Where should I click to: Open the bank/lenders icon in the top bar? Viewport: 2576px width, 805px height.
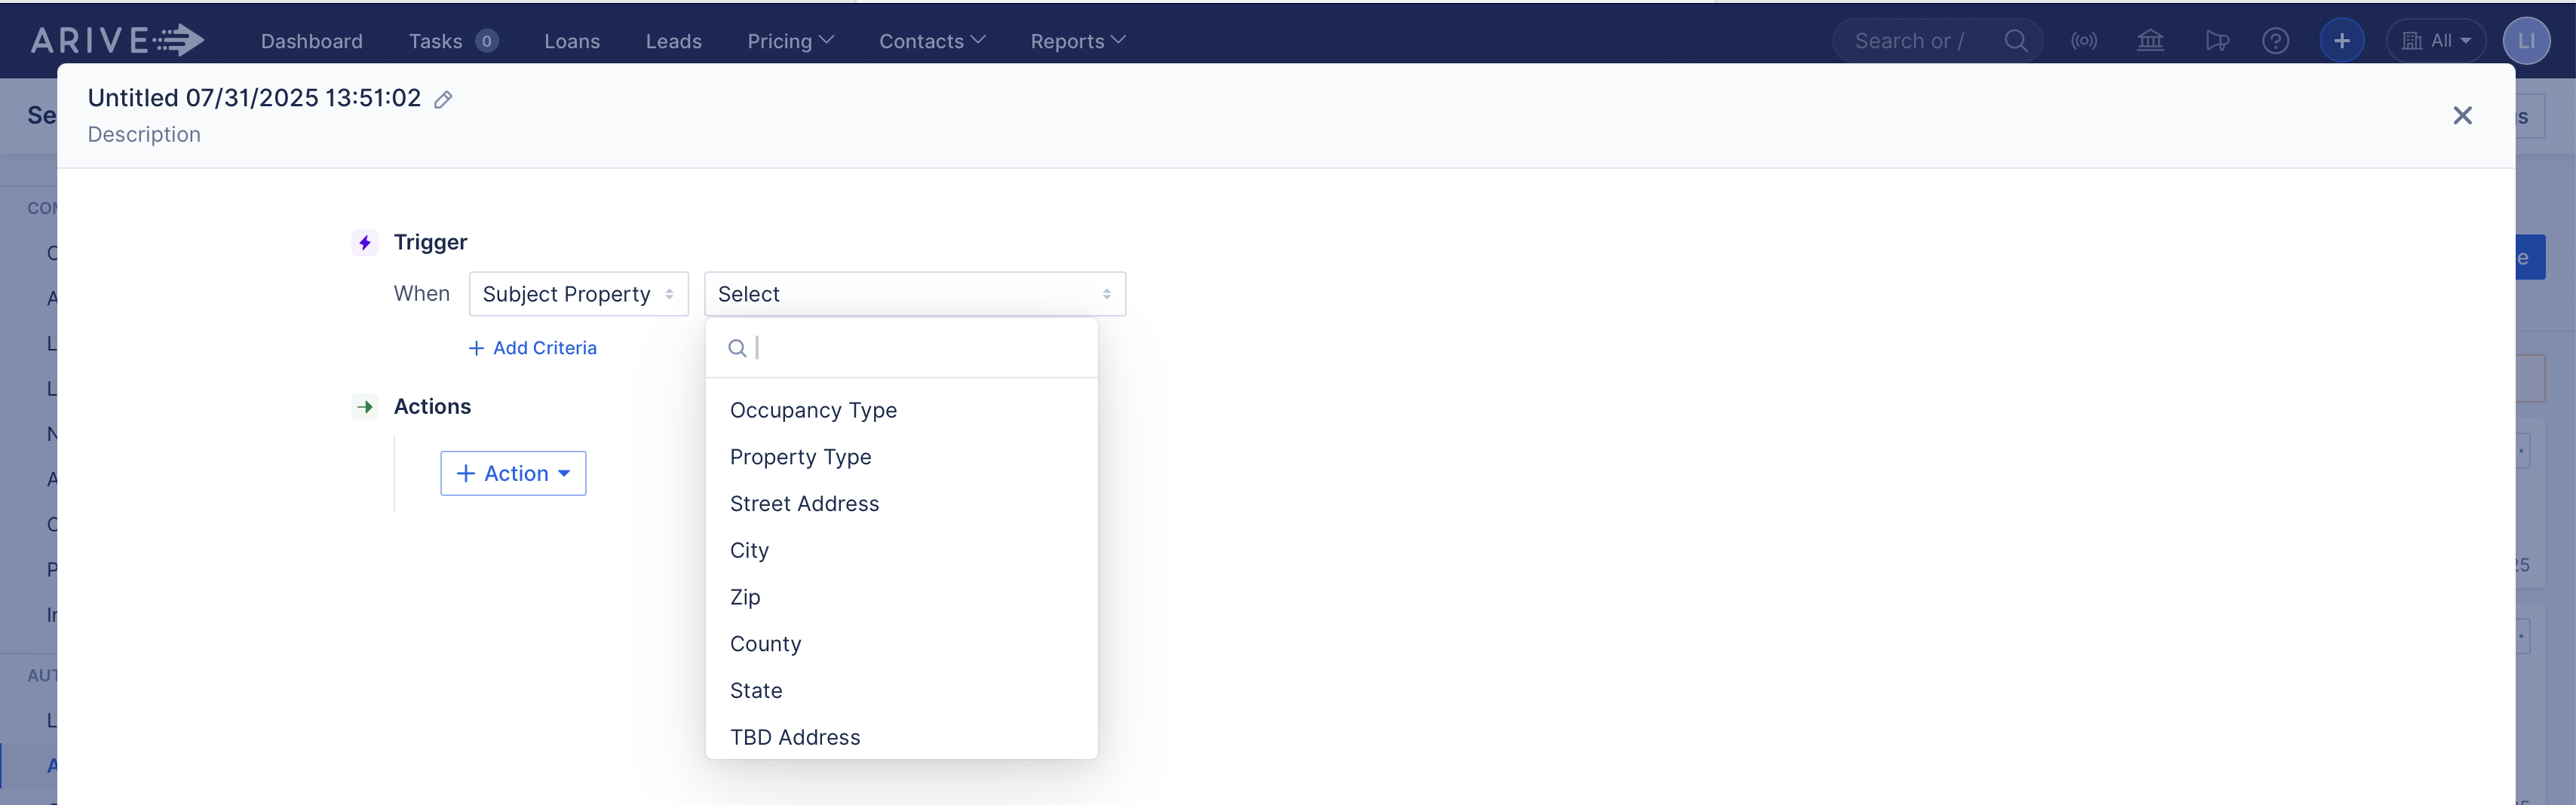2150,40
